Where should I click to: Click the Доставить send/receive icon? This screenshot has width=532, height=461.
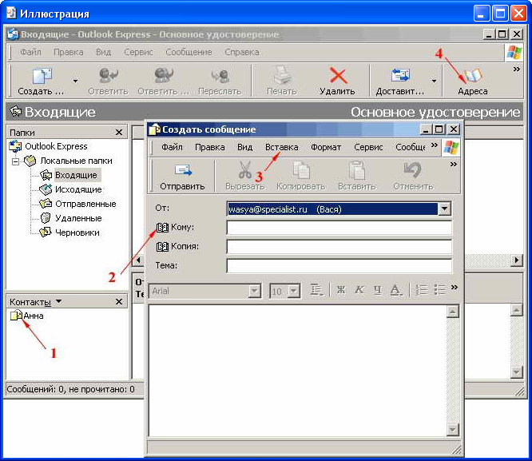(400, 75)
